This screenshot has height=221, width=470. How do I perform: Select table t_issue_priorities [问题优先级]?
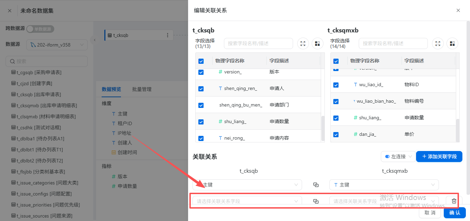point(46,205)
